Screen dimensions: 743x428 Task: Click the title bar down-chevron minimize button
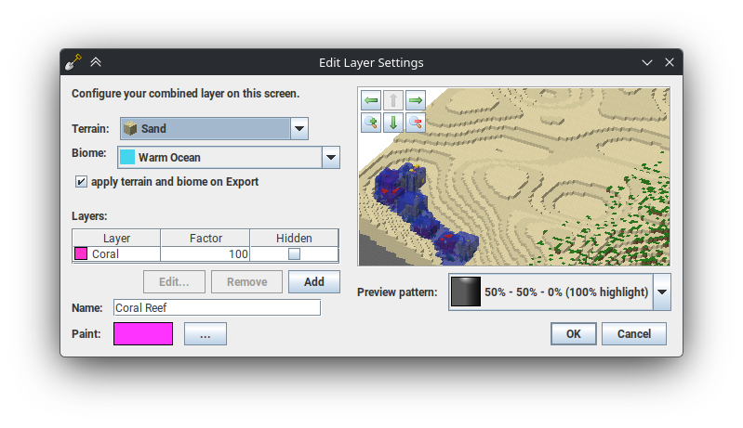647,62
